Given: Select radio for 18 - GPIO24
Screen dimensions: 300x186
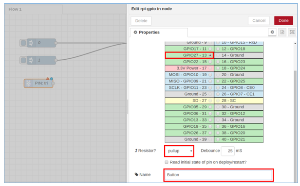Looking at the screenshot, I should coord(218,68).
